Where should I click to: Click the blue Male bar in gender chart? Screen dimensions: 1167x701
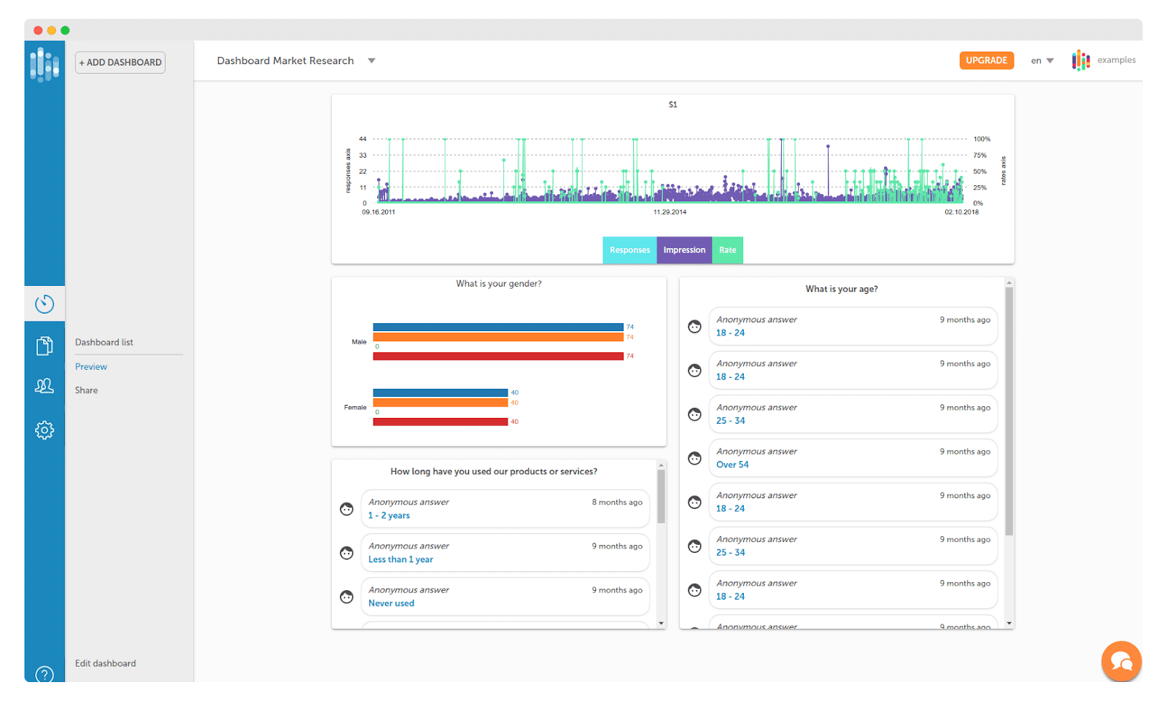click(x=498, y=328)
